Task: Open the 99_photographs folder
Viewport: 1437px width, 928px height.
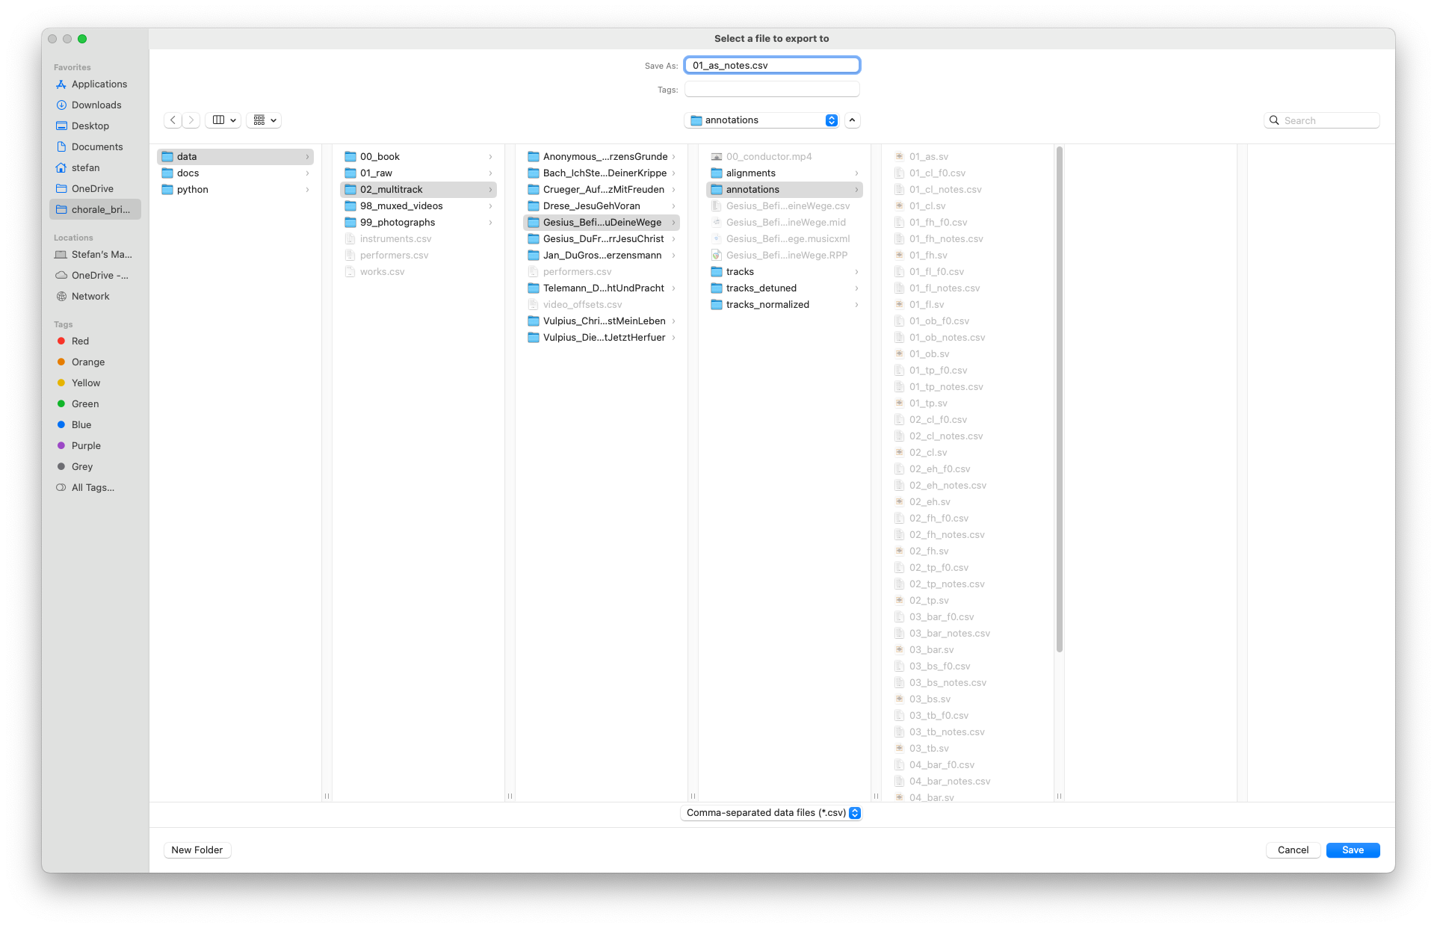Action: 397,223
